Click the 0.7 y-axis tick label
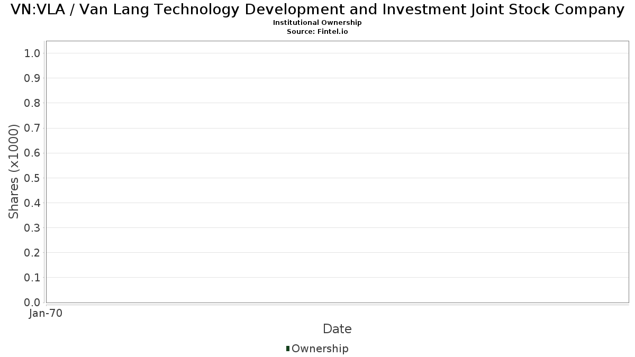The image size is (635, 357). pyautogui.click(x=32, y=128)
